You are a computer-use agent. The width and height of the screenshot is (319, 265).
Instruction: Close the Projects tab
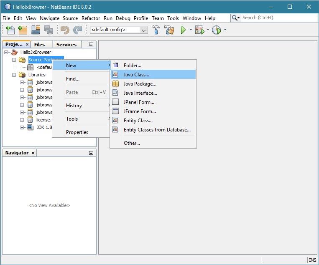(27, 44)
